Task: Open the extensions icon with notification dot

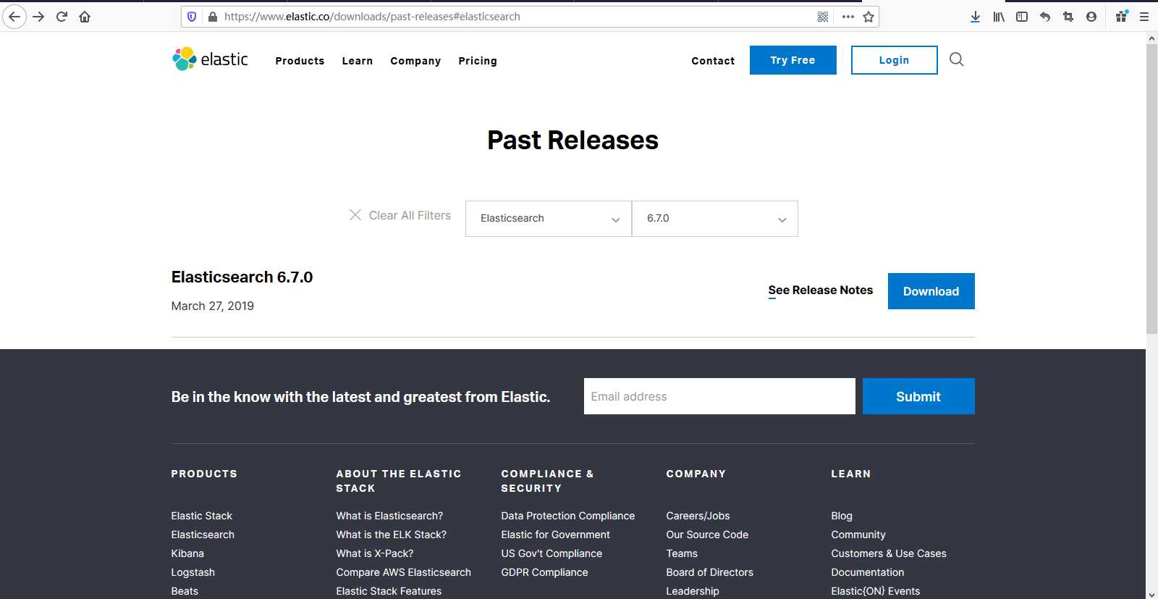Action: point(1122,16)
